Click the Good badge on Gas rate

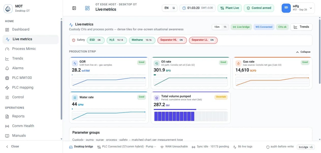tap(305, 62)
